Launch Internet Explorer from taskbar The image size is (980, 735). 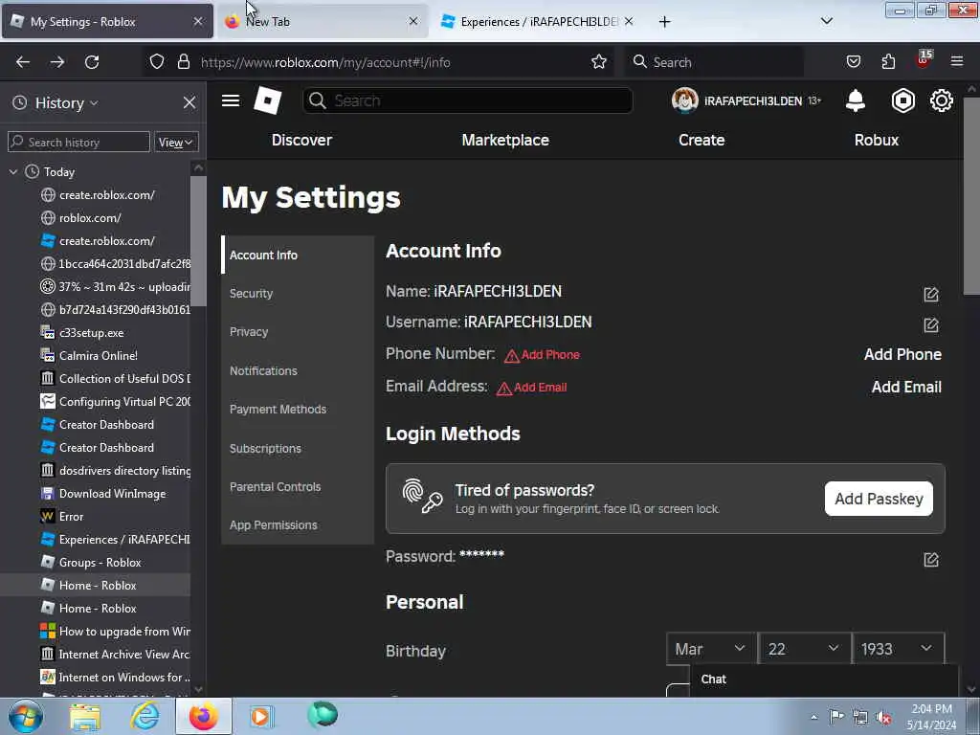tap(145, 716)
